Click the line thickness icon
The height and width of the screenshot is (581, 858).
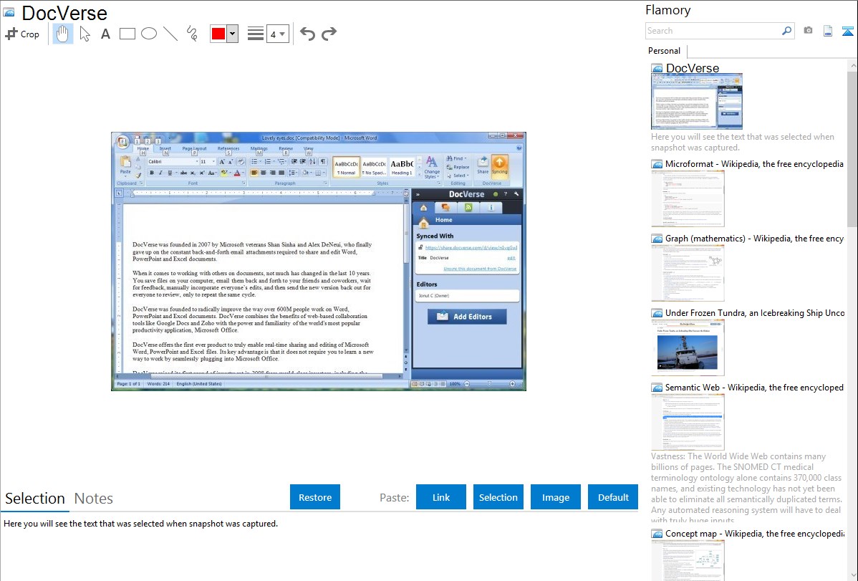point(256,34)
